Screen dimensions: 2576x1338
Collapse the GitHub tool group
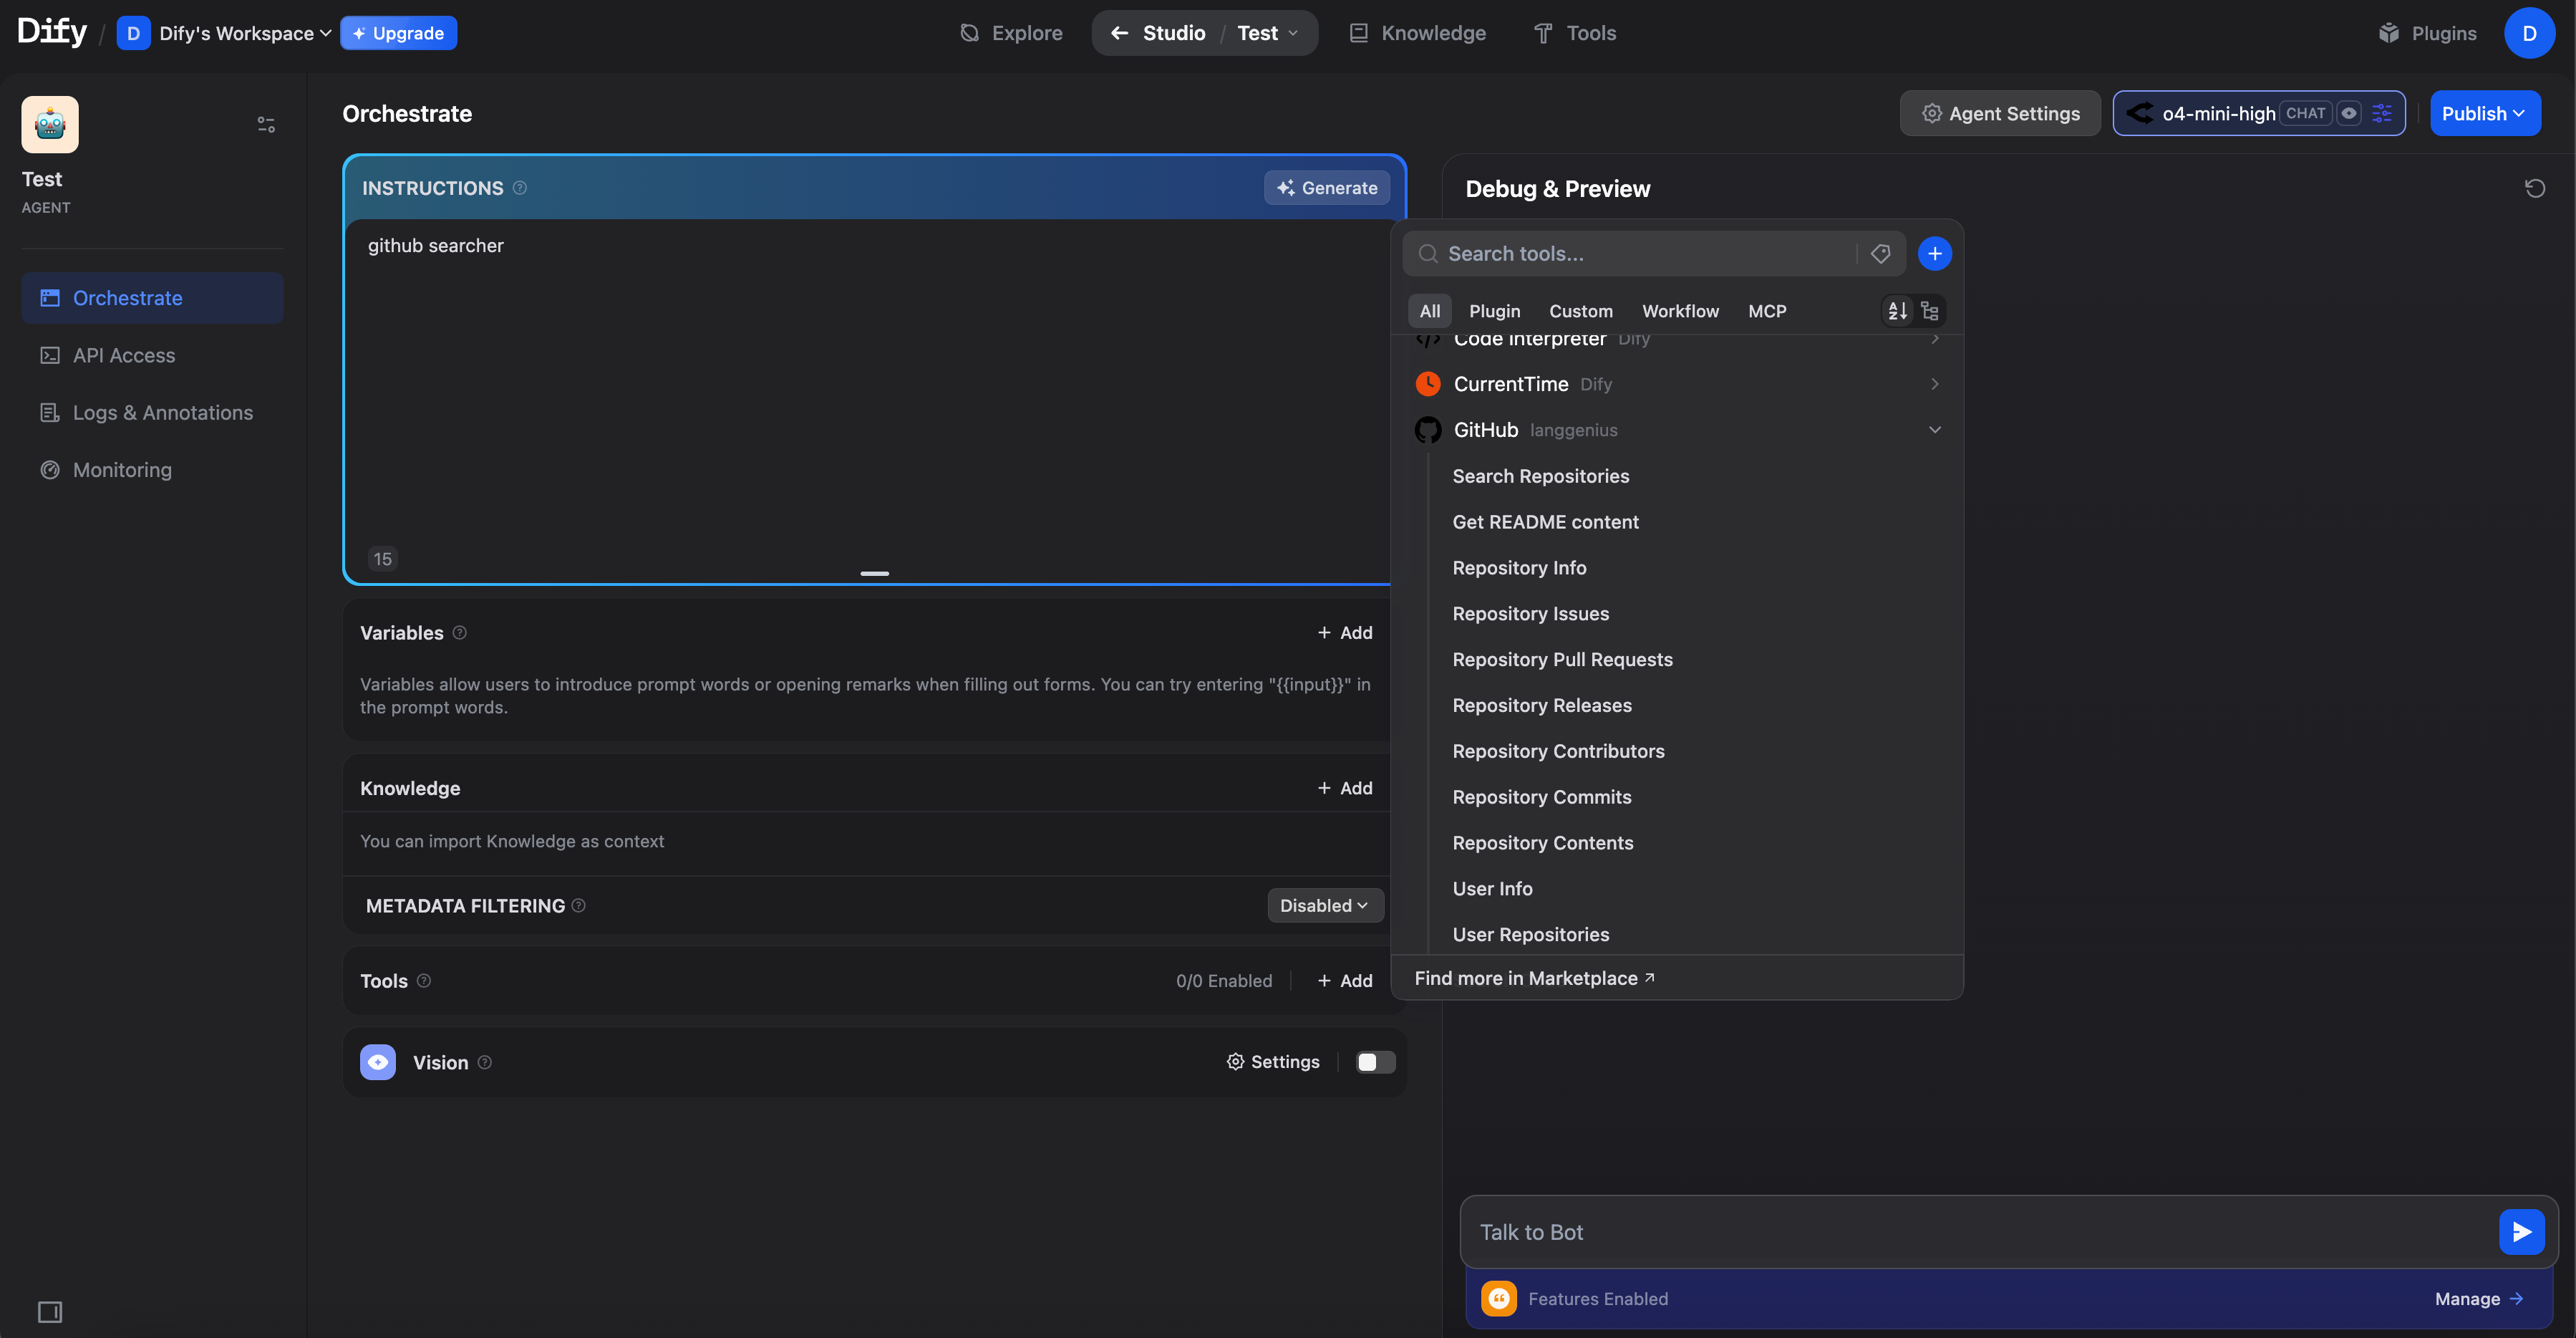coord(1934,430)
